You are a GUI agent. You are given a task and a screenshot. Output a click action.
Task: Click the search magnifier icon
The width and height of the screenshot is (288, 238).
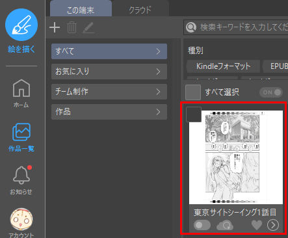pyautogui.click(x=191, y=27)
